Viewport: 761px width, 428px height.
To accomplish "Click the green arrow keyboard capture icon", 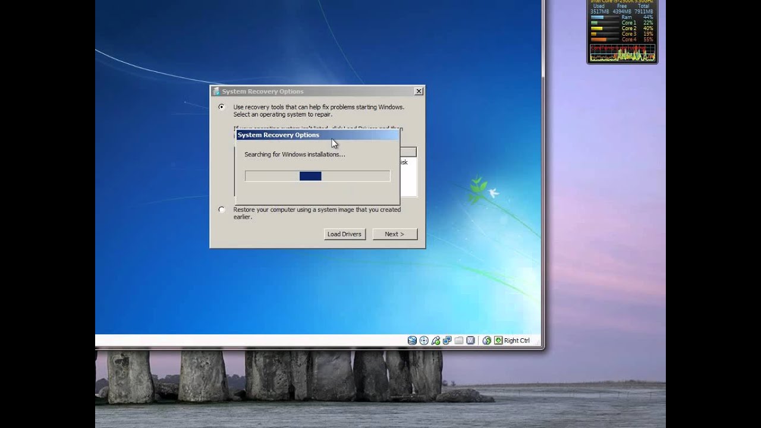I will [498, 341].
